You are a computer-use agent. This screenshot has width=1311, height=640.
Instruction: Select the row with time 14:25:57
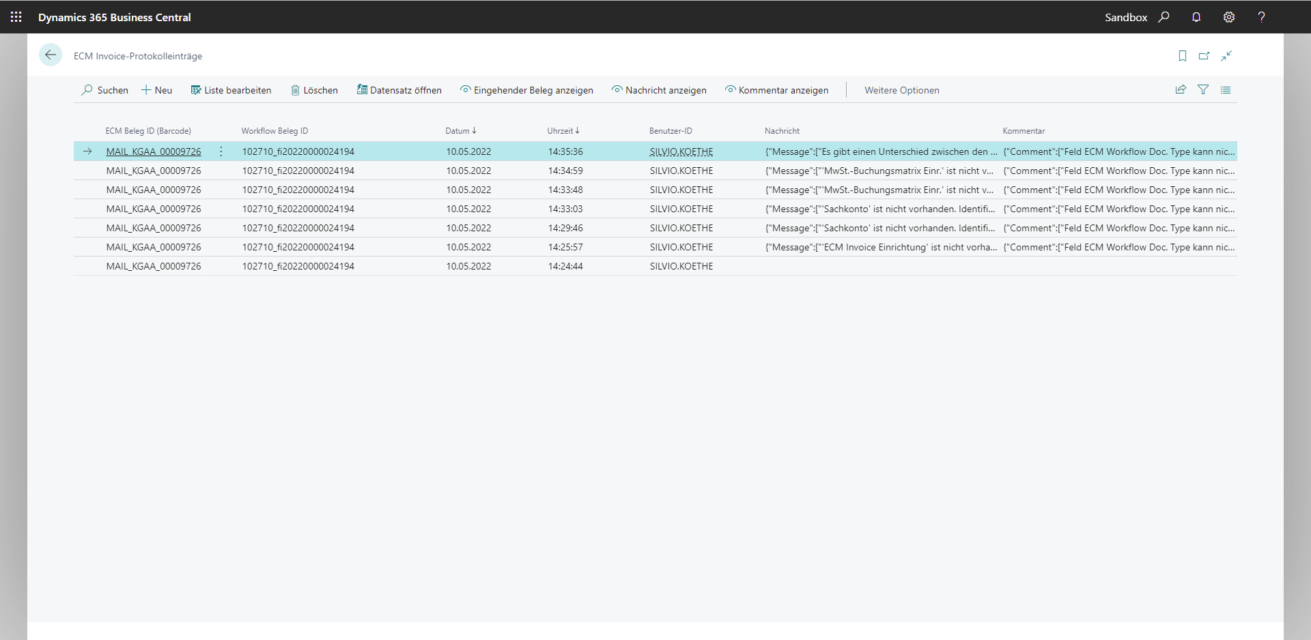[x=565, y=247]
